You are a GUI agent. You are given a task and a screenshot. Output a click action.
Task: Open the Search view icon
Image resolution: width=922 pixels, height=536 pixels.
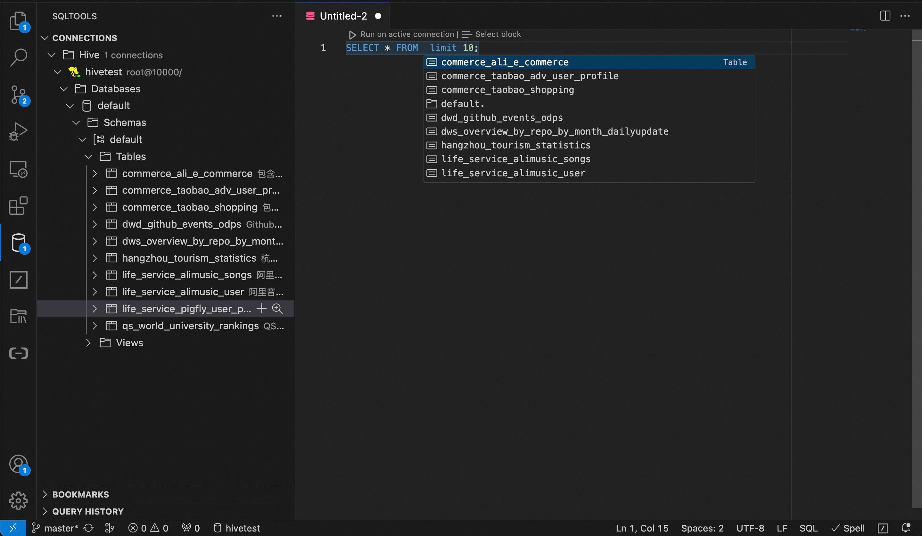18,57
